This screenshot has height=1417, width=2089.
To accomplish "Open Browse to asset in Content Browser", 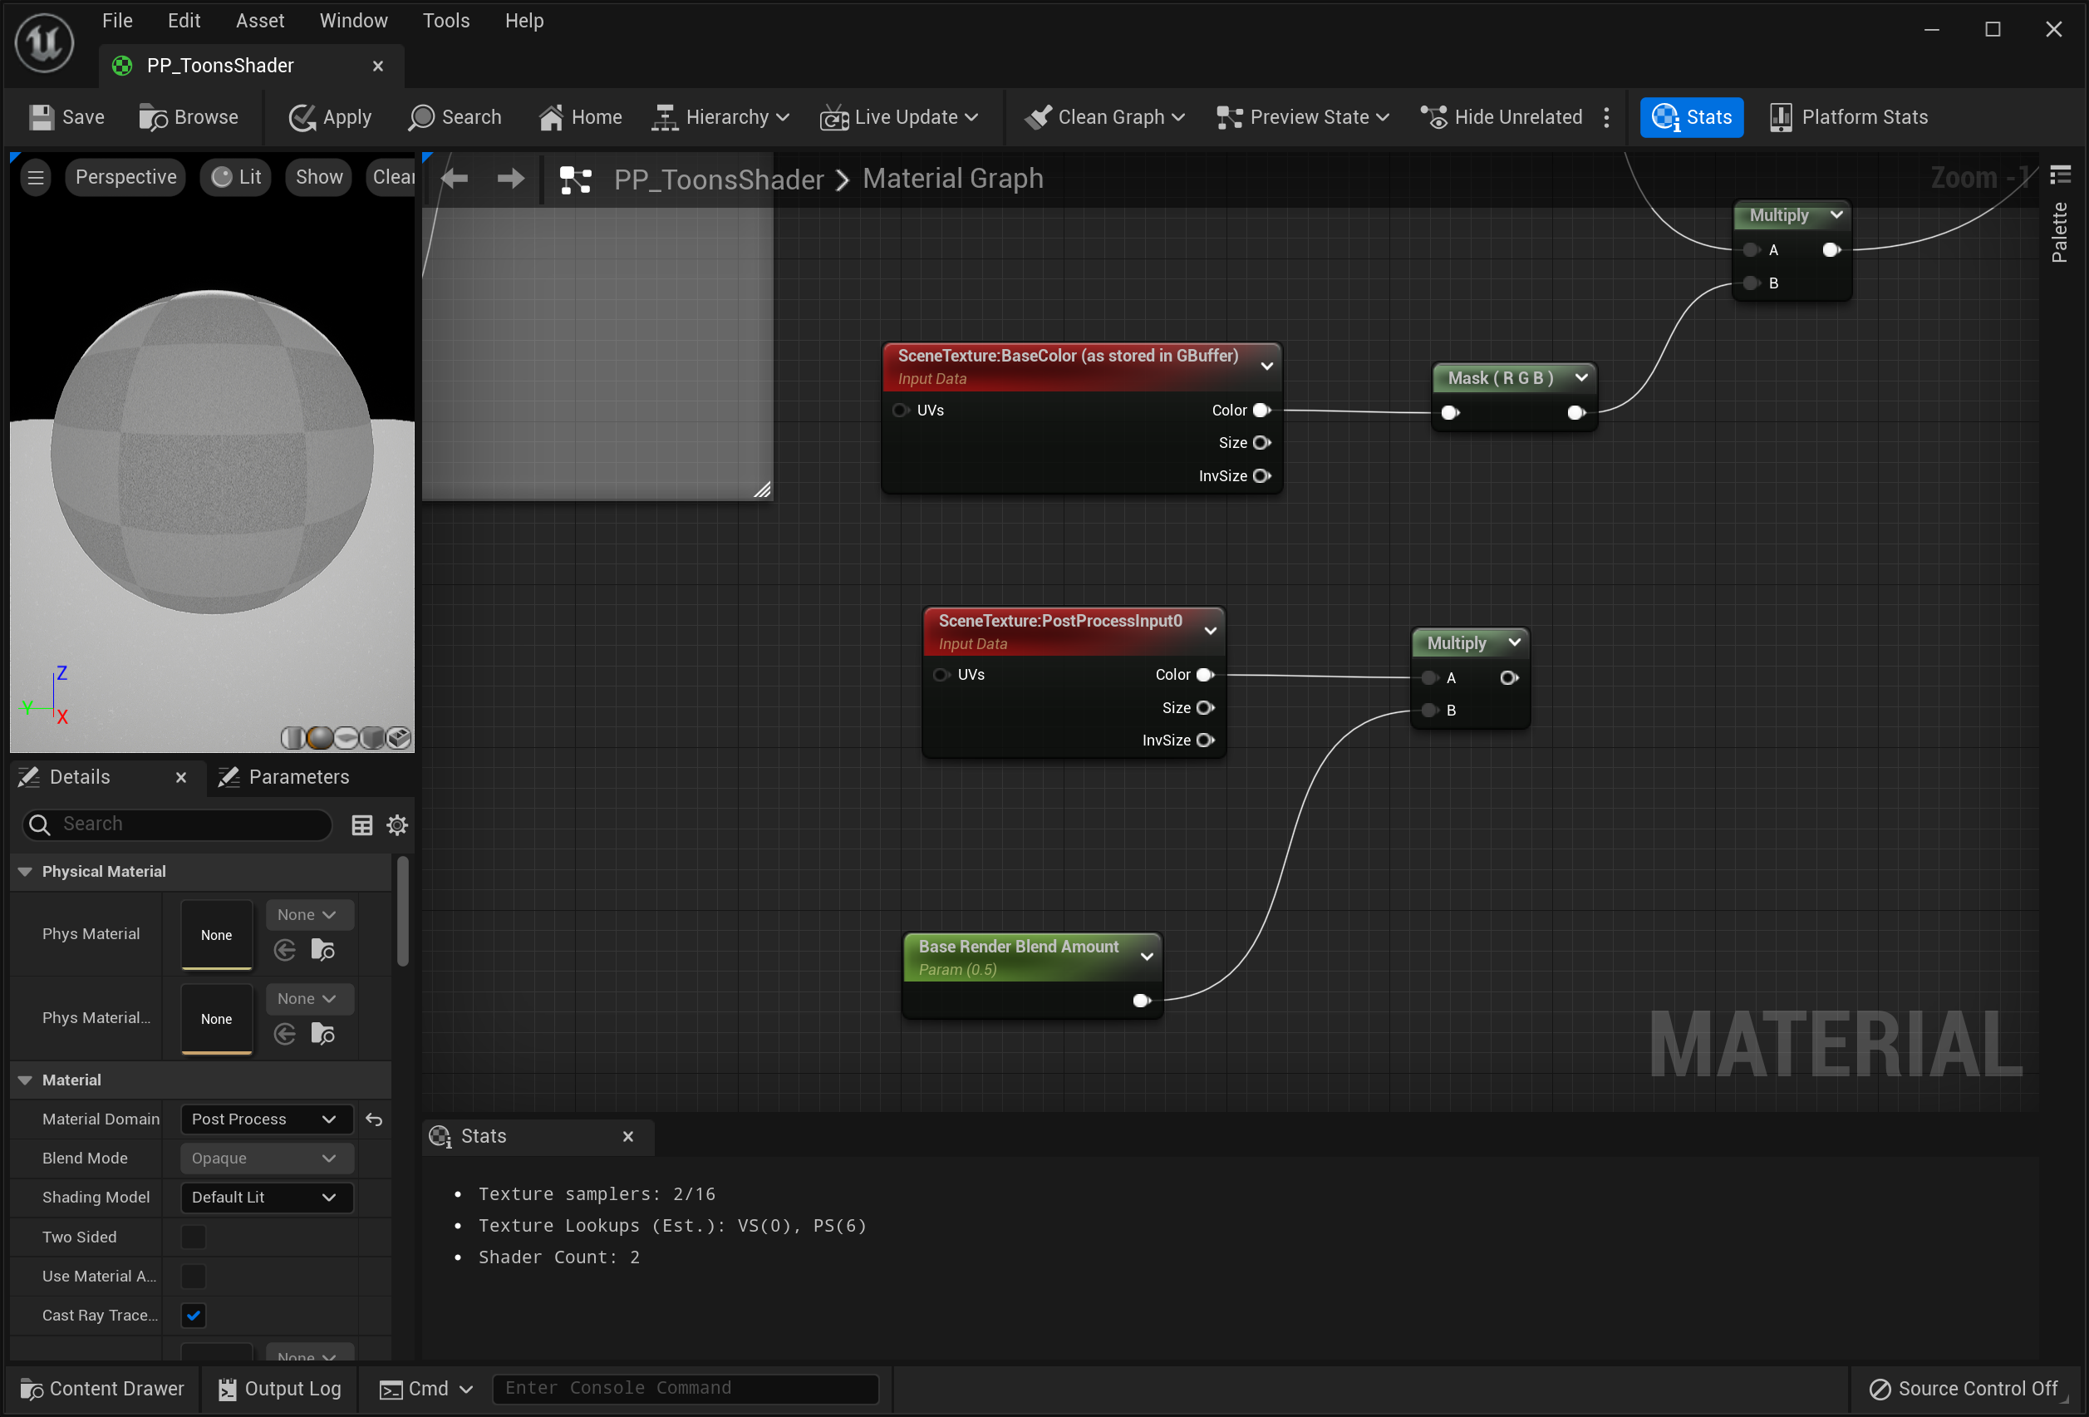I will [x=189, y=118].
